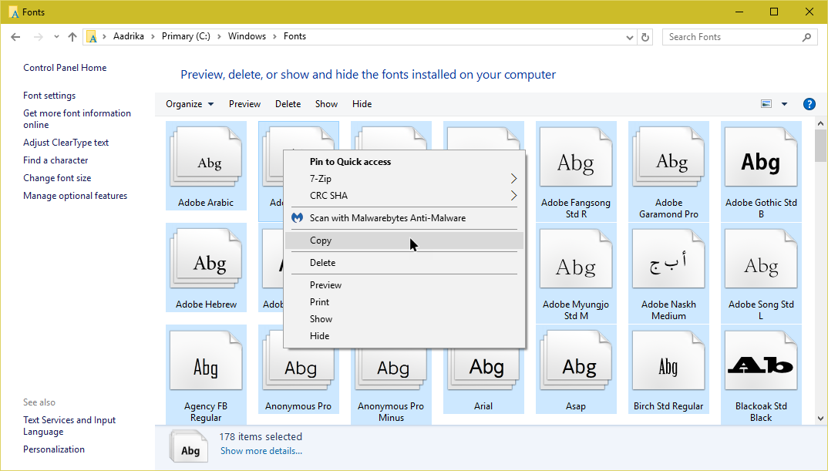828x471 pixels.
Task: Open the views dropdown arrow on the toolbar
Action: click(784, 103)
